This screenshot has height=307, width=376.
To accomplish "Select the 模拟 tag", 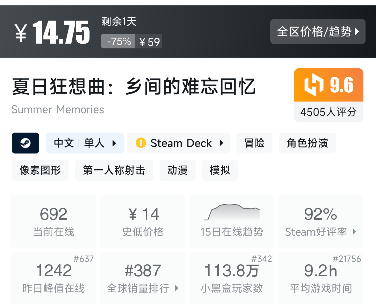I will (220, 170).
